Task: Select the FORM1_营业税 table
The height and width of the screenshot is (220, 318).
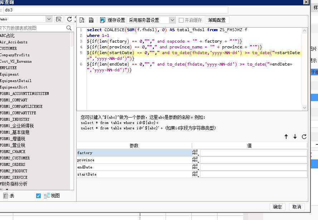Action: tap(13, 145)
